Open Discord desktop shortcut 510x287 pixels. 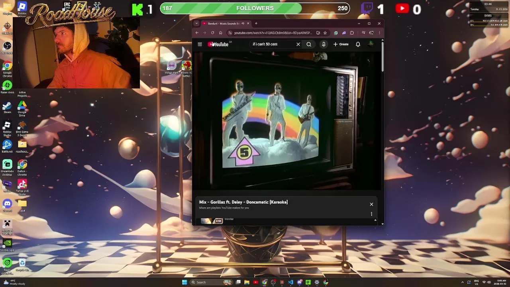8,205
